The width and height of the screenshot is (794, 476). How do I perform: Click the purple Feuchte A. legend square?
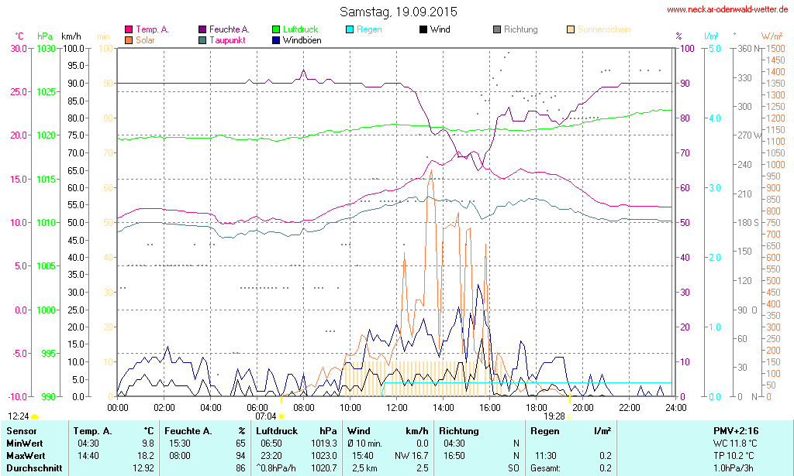pos(202,29)
